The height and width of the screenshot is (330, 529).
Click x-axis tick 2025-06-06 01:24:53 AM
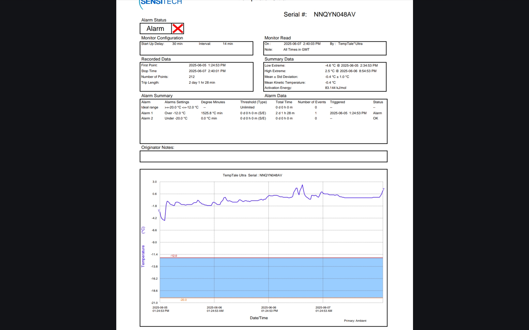tap(215, 309)
